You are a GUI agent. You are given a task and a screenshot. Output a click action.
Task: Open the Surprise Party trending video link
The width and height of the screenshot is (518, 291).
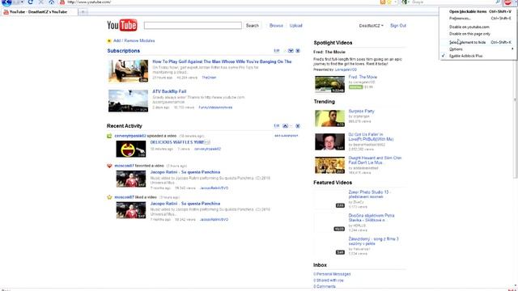[x=361, y=112]
